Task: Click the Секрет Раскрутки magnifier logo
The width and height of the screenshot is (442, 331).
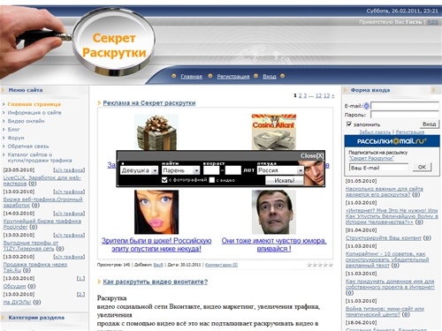Action: pyautogui.click(x=114, y=41)
